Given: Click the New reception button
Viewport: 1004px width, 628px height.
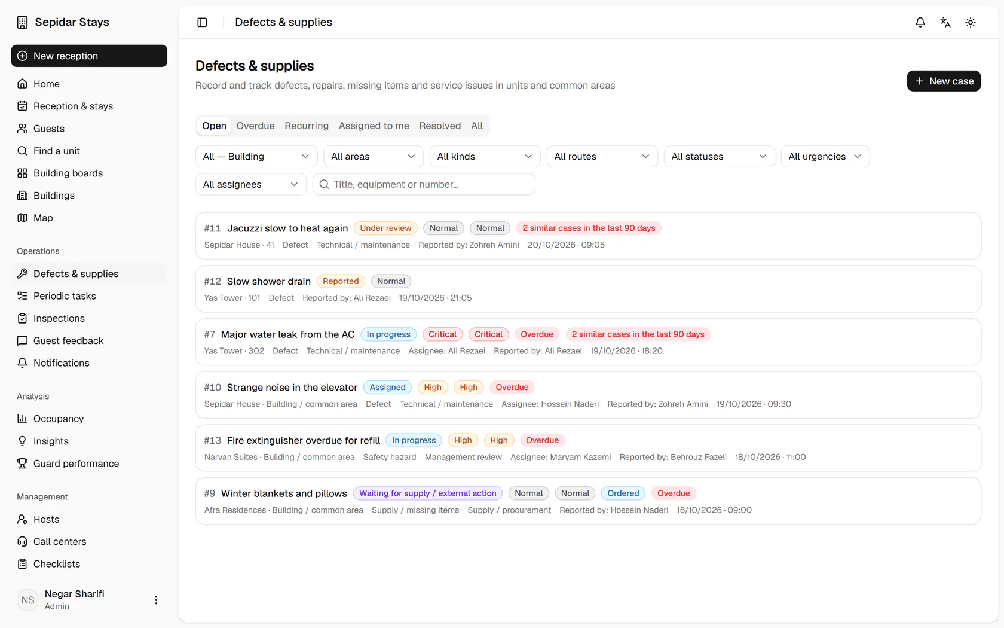Looking at the screenshot, I should coord(89,56).
